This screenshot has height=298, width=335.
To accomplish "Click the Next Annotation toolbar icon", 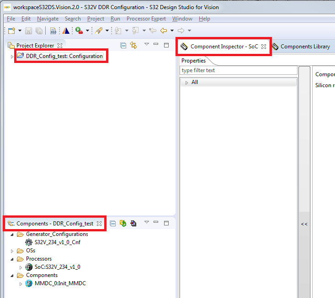I will pos(118,31).
